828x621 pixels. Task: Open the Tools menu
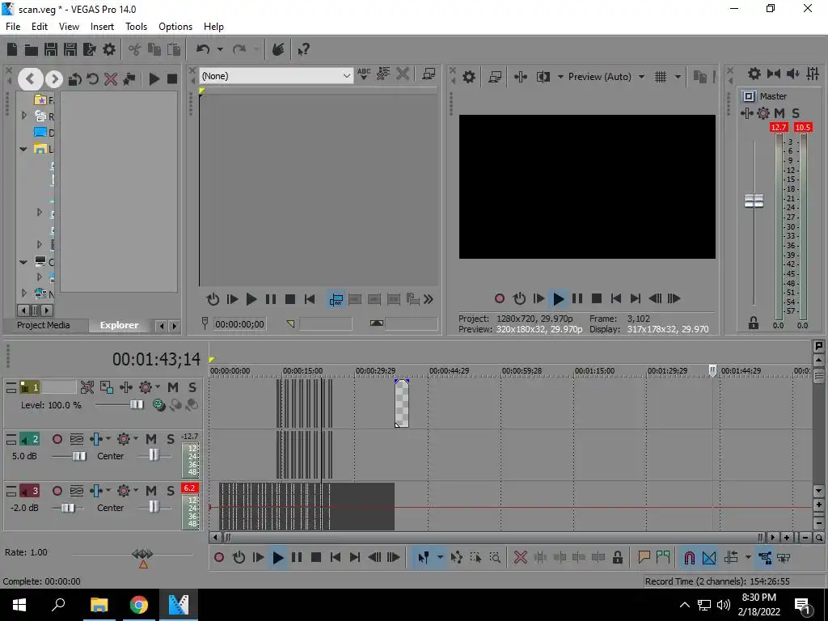click(x=136, y=27)
